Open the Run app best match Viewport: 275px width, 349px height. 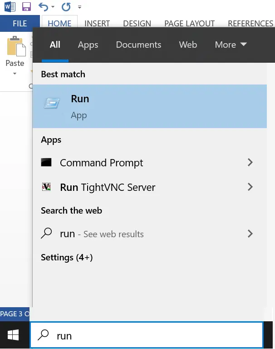pyautogui.click(x=150, y=106)
